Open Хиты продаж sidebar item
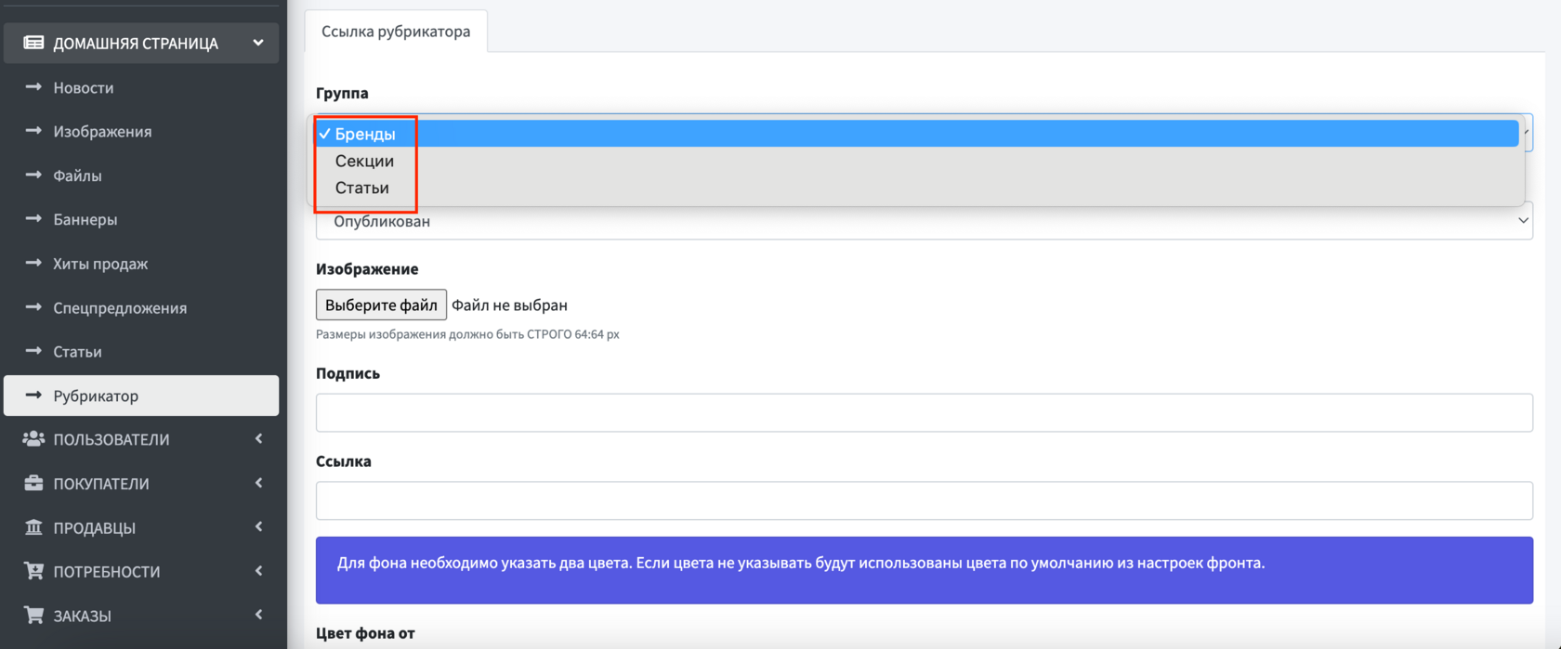This screenshot has height=649, width=1561. [x=100, y=264]
